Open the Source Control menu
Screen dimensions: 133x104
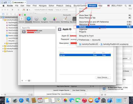(80, 6)
